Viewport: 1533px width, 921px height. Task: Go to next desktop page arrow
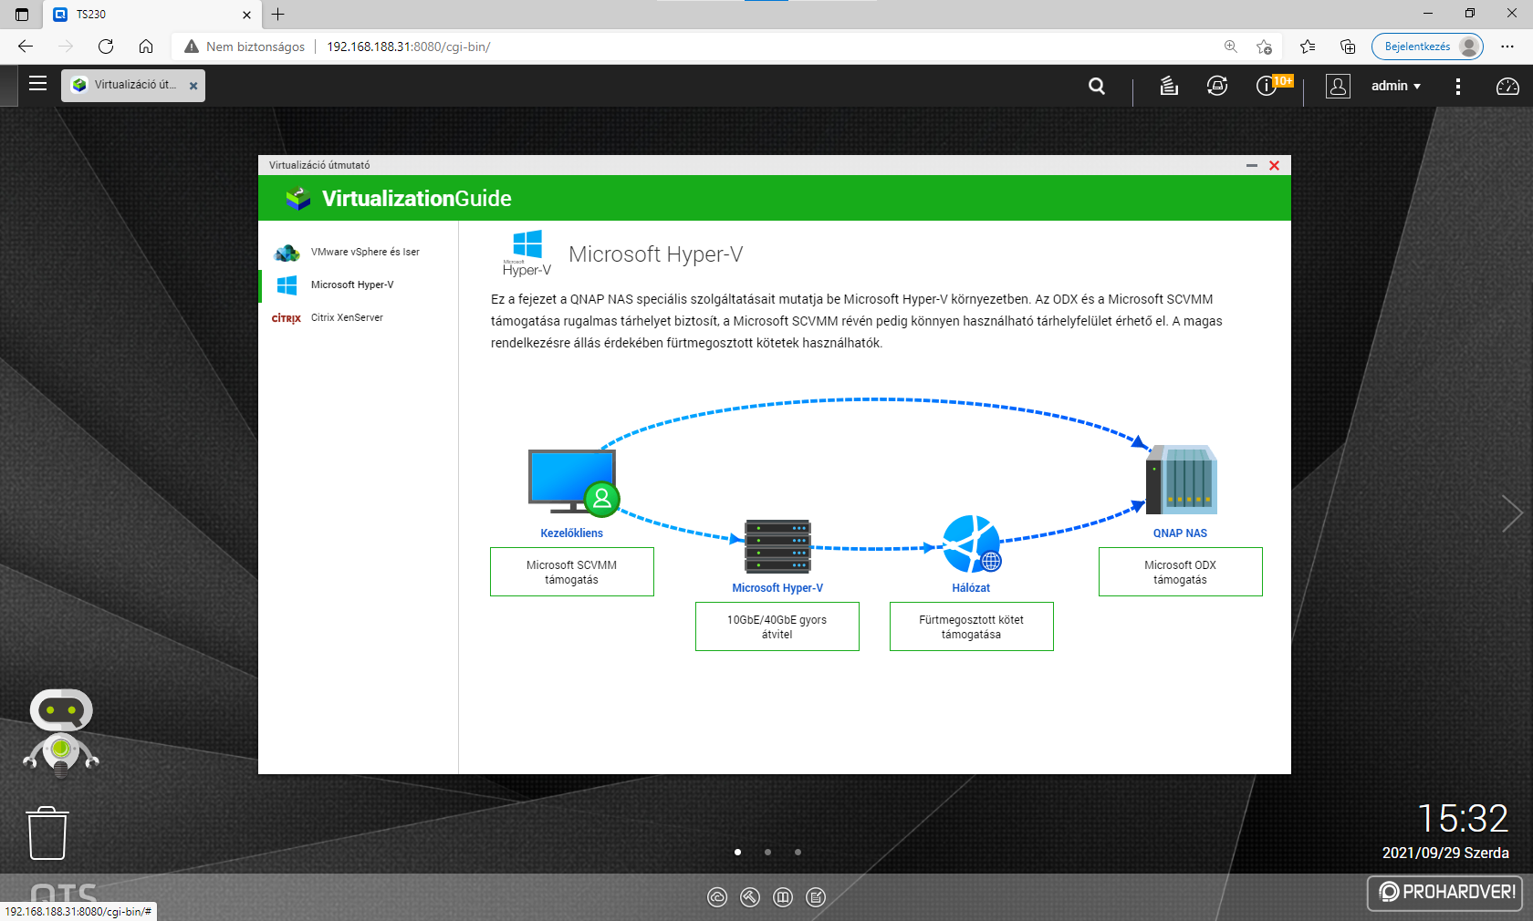(x=1512, y=513)
